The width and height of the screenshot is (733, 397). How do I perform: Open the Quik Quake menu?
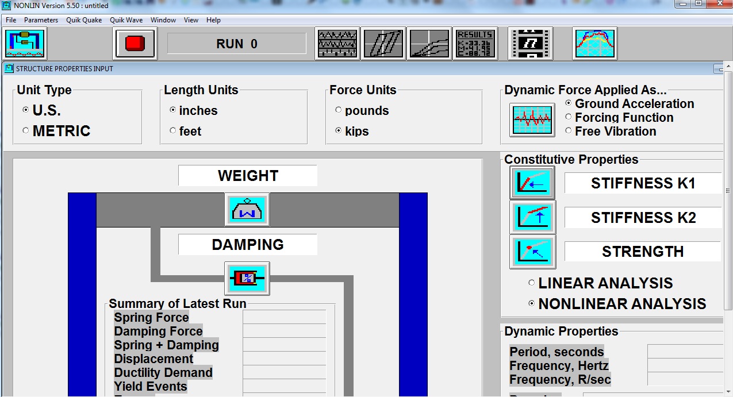[x=84, y=20]
